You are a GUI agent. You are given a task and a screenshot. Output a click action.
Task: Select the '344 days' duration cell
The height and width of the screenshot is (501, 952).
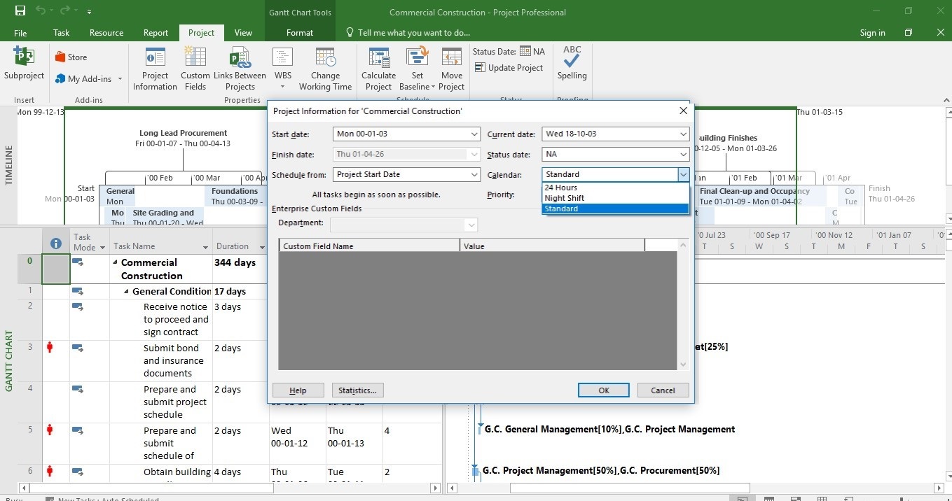(x=241, y=269)
